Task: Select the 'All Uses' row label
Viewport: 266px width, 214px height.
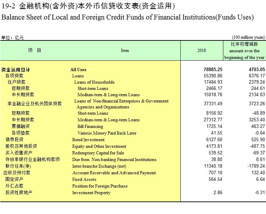Action: click(x=78, y=69)
